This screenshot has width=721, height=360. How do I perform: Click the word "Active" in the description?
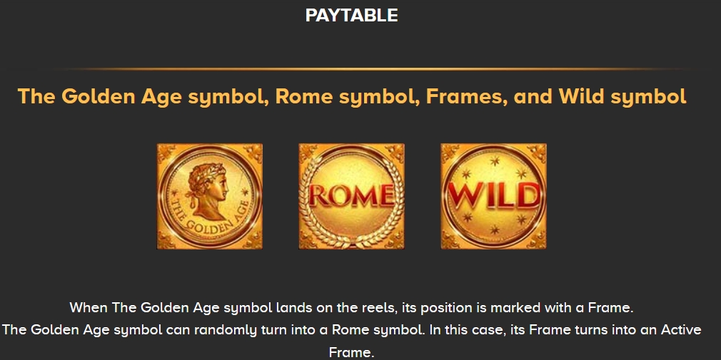(x=679, y=331)
